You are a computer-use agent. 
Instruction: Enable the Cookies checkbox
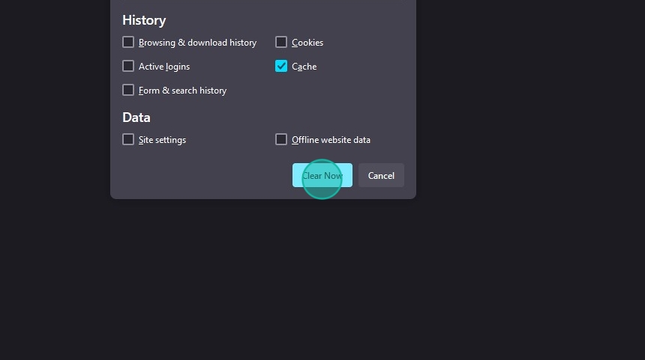click(281, 42)
